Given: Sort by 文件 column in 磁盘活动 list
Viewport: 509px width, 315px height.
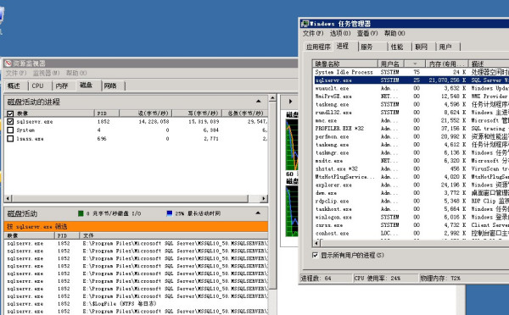Looking at the screenshot, I should [174, 235].
